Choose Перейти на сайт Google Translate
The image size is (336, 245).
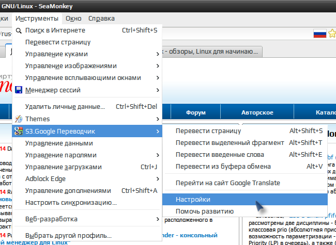click(245, 183)
